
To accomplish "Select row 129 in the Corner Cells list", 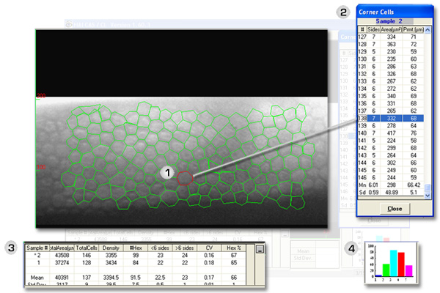I will click(x=391, y=51).
